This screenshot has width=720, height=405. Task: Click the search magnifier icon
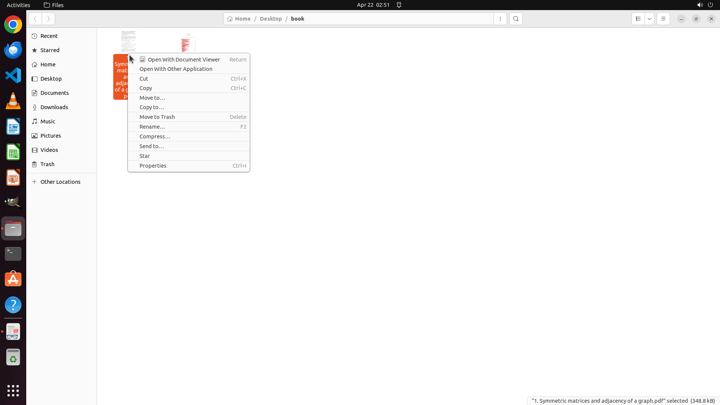pos(516,19)
